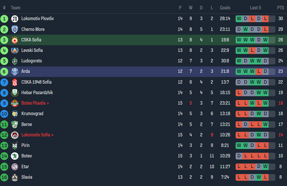Viewport: 287px width, 186px height.
Task: Click the Slavia team crest
Action: [x=15, y=177]
